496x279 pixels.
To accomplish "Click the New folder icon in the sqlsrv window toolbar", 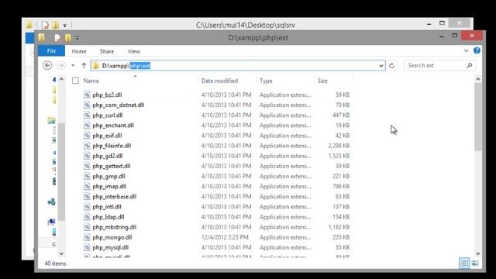I will click(55, 25).
